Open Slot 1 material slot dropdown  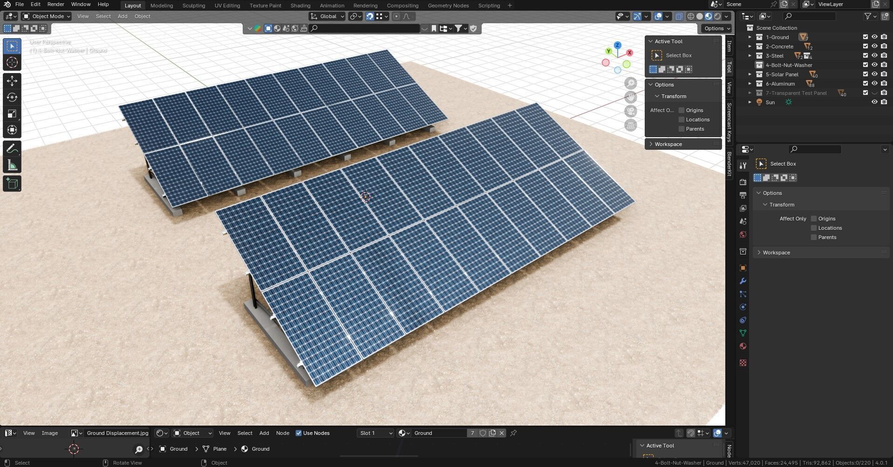[x=375, y=433]
